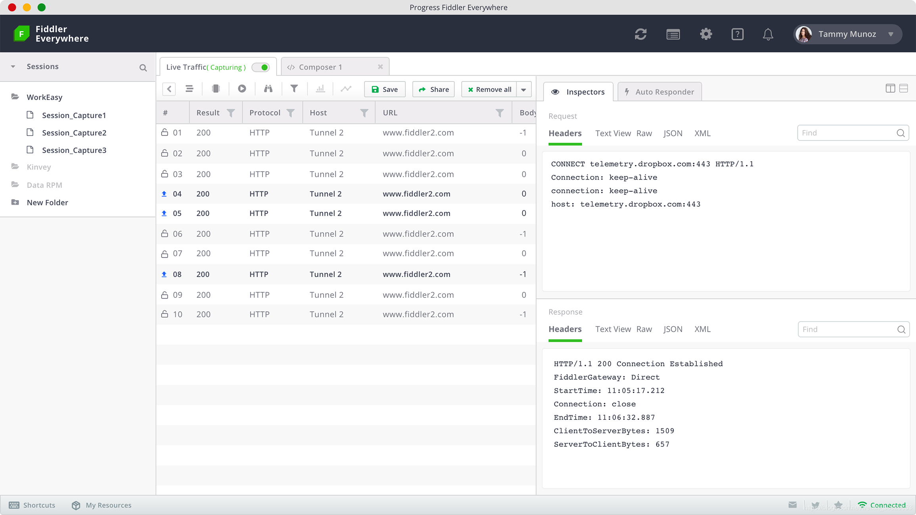The image size is (916, 515).
Task: Expand the Sessions sidebar tree item
Action: tap(13, 66)
